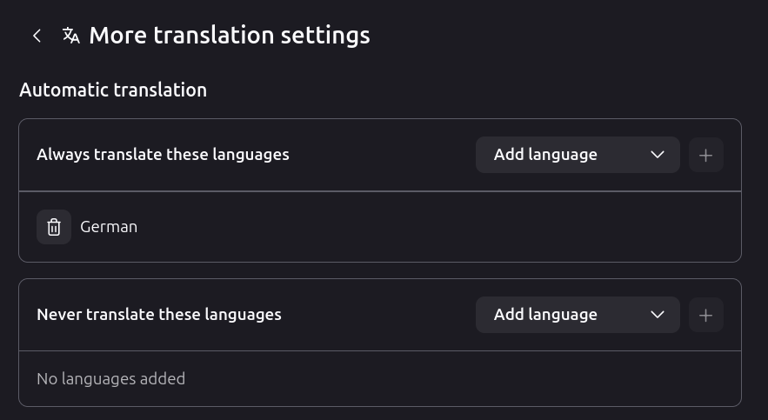Screen dimensions: 768x420
Task: Click the "No languages added" placeholder text
Action: (x=110, y=378)
